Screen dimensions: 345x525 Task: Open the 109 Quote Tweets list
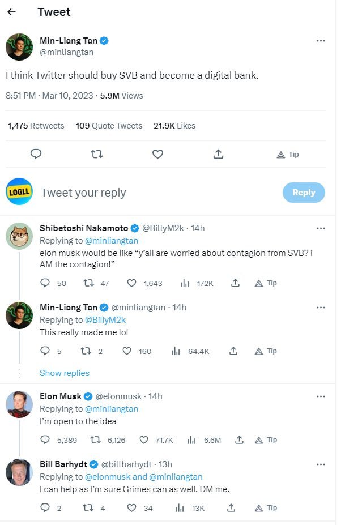[x=109, y=126]
